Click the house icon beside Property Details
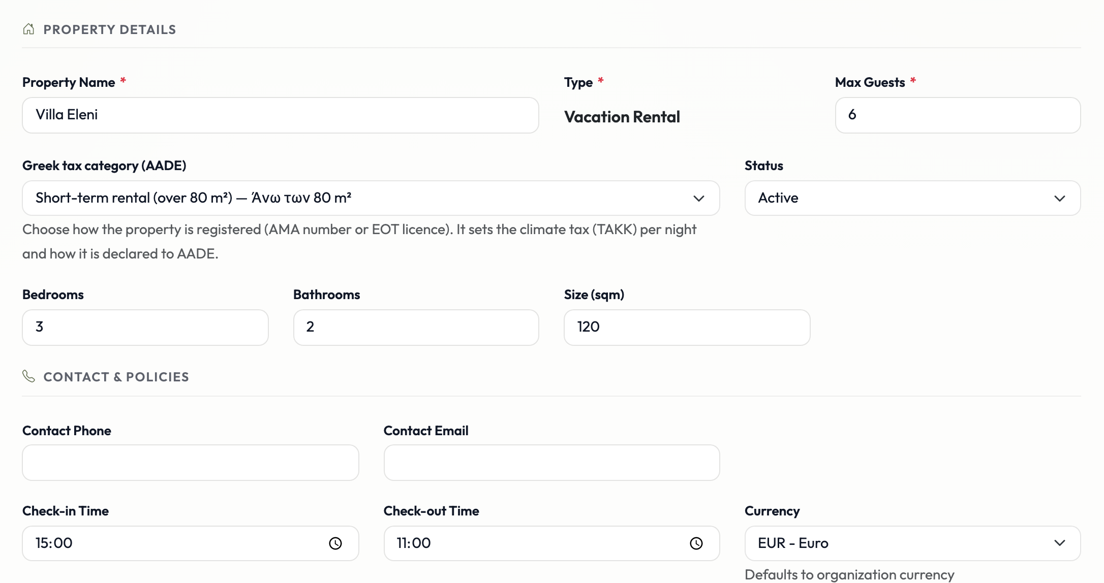This screenshot has width=1104, height=583. 28,29
